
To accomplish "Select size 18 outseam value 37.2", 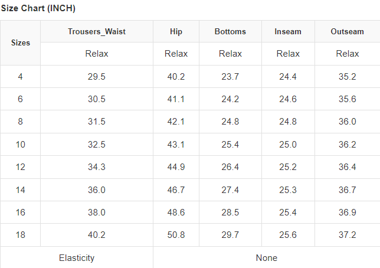I will (348, 235).
